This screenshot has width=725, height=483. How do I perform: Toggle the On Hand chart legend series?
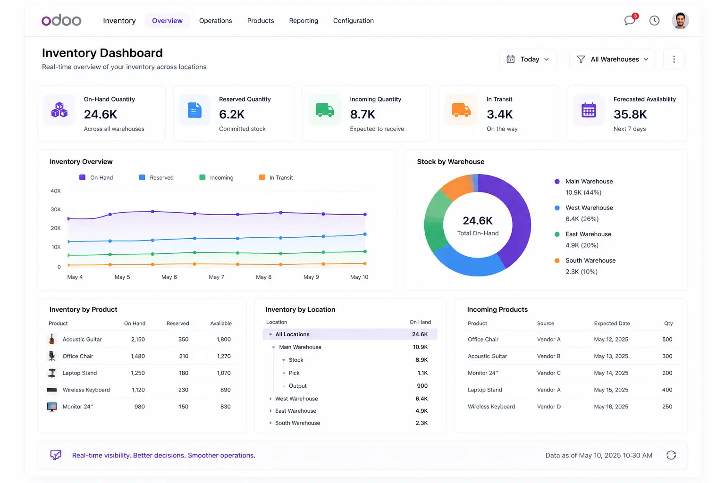[96, 177]
